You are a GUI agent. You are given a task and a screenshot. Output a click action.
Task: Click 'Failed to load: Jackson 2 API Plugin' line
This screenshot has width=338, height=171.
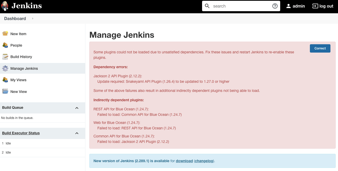(133, 142)
